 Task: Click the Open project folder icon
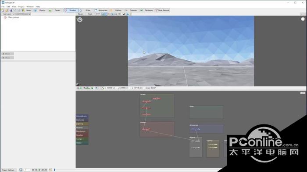pos(7,10)
